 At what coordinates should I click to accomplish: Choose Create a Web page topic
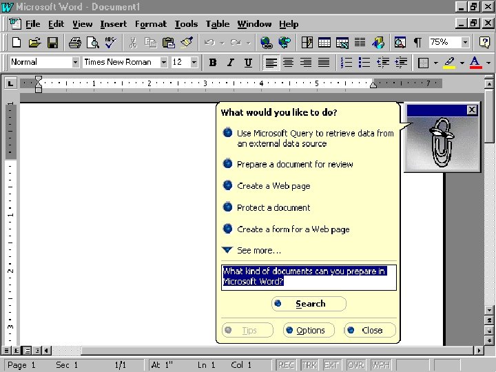[273, 186]
